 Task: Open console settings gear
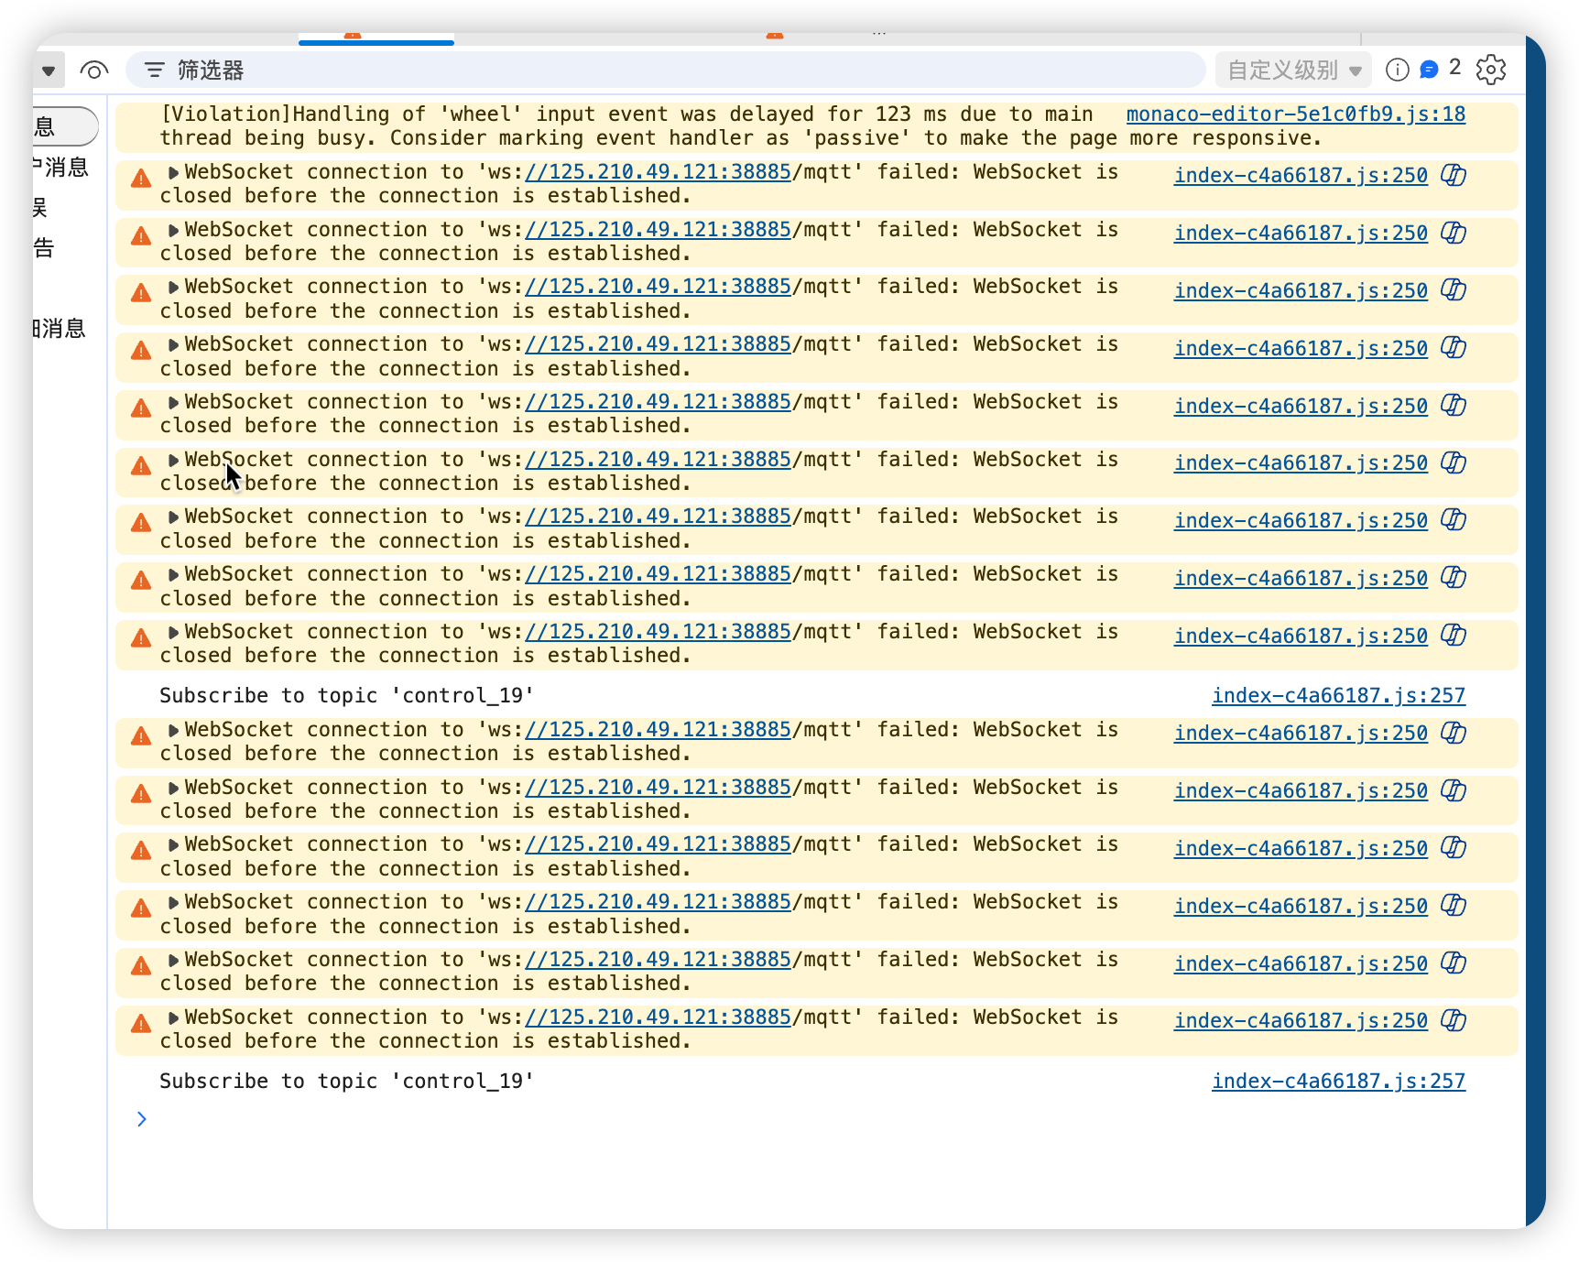1490,70
